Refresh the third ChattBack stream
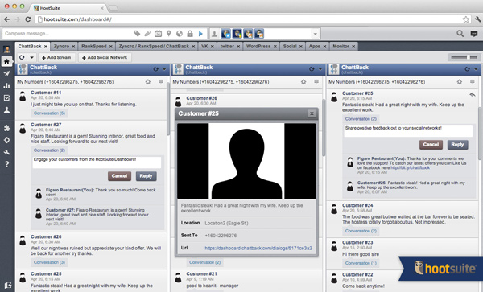This screenshot has height=292, width=483. tap(467, 69)
